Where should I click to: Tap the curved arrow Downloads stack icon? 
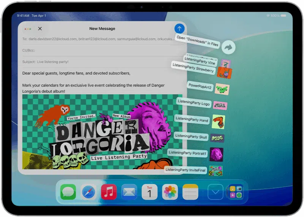(x=228, y=47)
